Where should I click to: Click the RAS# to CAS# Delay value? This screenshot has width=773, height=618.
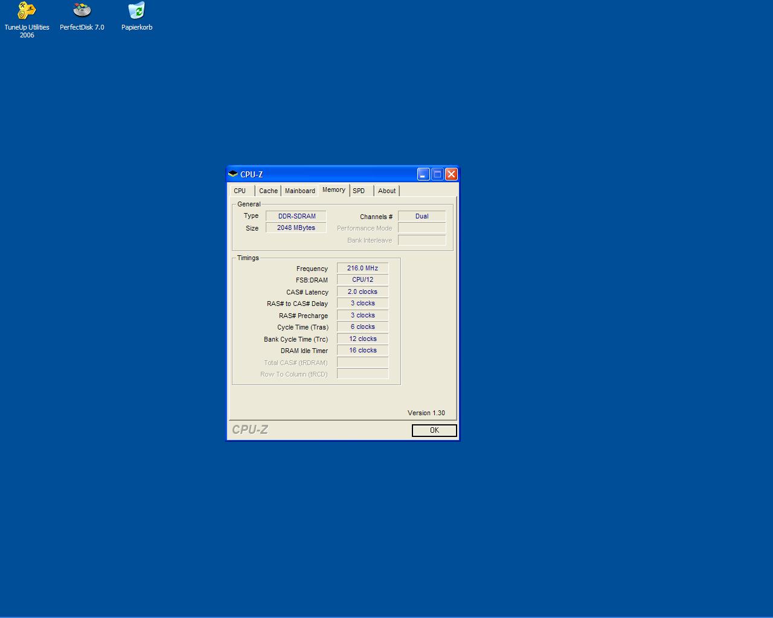click(x=362, y=303)
